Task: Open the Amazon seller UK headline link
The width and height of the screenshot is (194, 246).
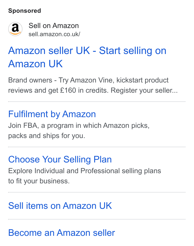Action: click(87, 57)
